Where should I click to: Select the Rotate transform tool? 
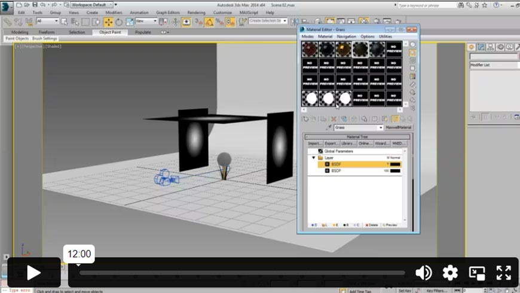(x=119, y=22)
